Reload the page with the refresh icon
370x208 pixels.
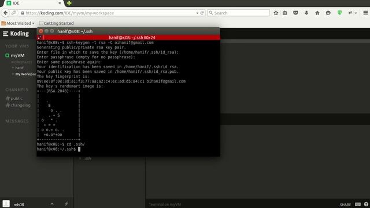(202, 13)
